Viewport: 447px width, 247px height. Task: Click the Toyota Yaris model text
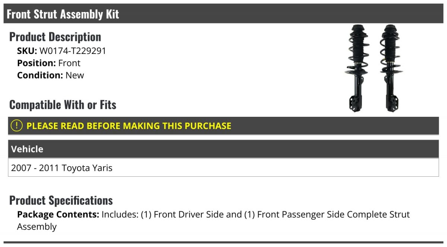pyautogui.click(x=87, y=168)
